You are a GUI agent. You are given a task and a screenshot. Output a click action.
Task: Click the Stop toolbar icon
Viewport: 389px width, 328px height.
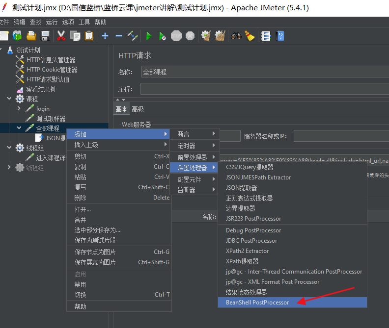tap(176, 36)
